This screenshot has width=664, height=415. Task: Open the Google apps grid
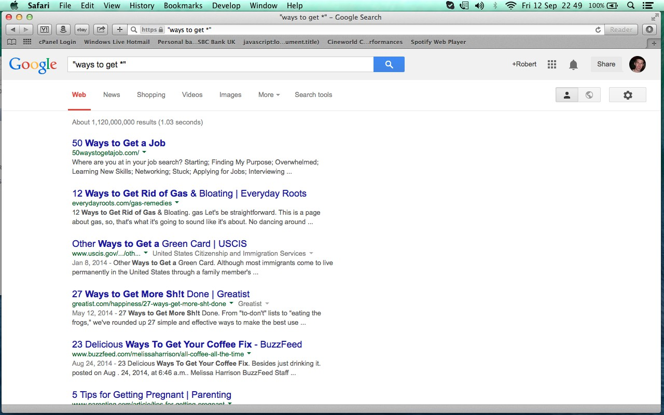(x=552, y=64)
